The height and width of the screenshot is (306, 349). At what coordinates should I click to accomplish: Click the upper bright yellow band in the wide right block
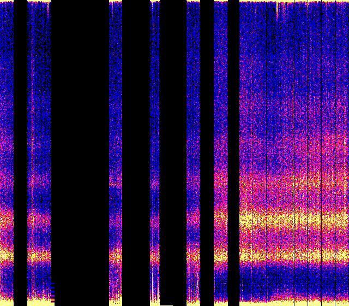(294, 220)
